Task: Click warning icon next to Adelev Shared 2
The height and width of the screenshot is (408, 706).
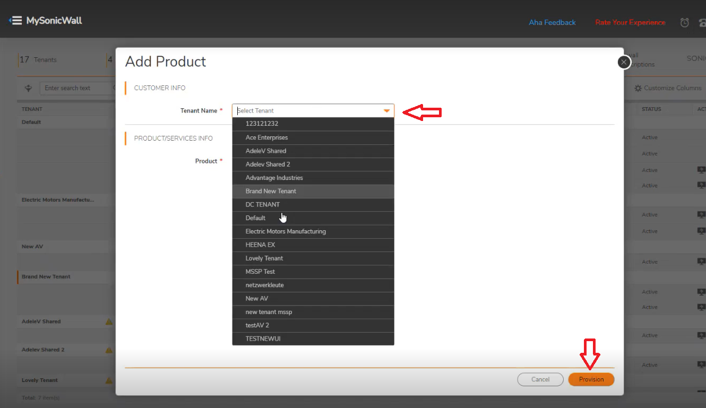Action: coord(109,350)
